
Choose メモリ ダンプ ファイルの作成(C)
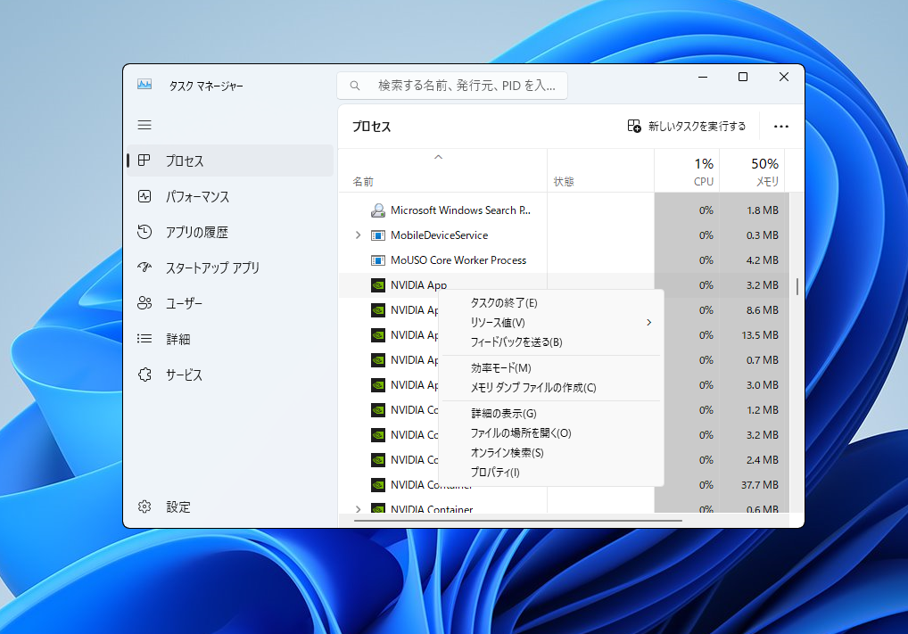click(x=551, y=387)
